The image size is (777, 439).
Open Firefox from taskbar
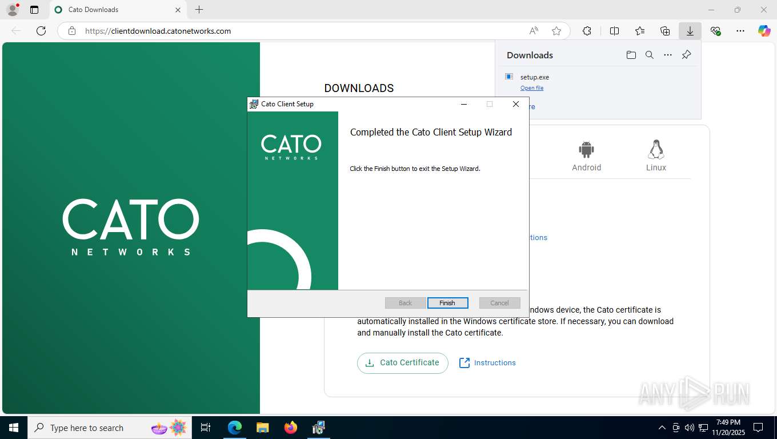coord(291,428)
